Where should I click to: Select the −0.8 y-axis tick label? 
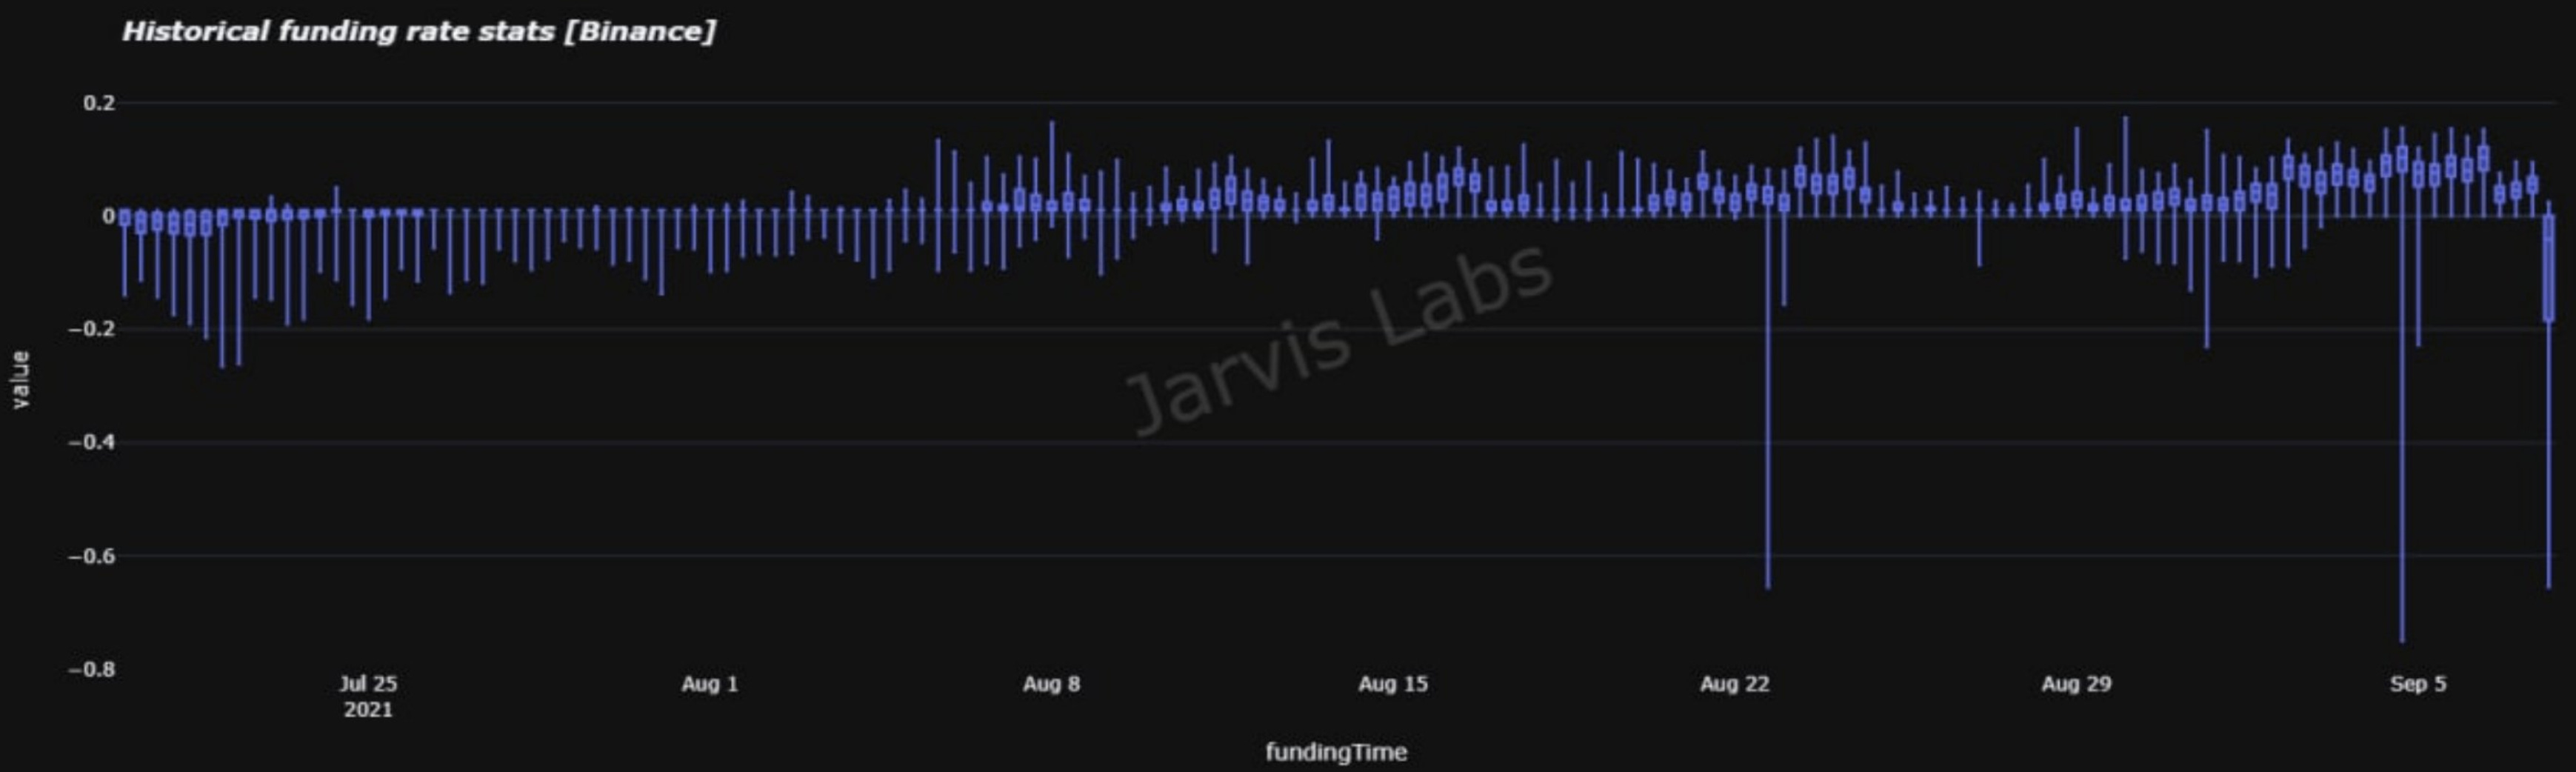[x=91, y=668]
